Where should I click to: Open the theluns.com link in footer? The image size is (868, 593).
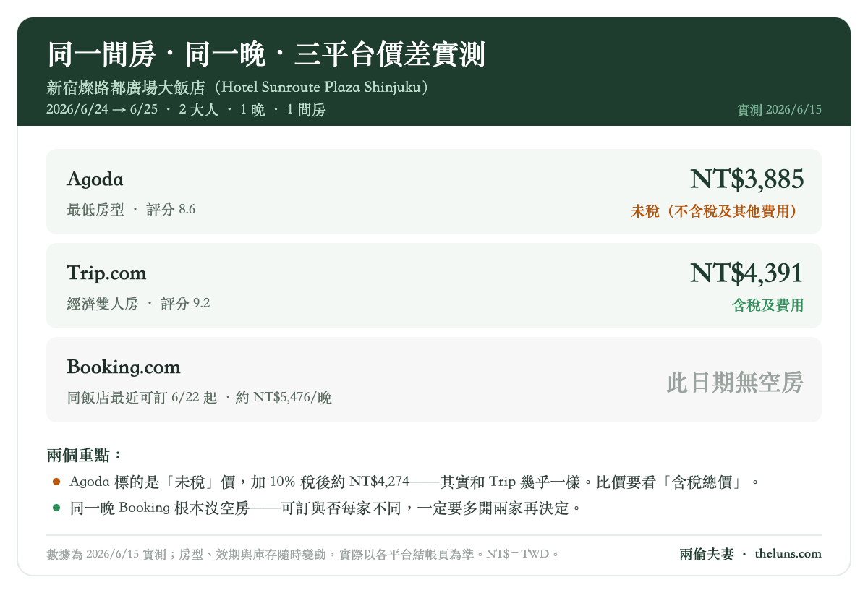tap(788, 554)
